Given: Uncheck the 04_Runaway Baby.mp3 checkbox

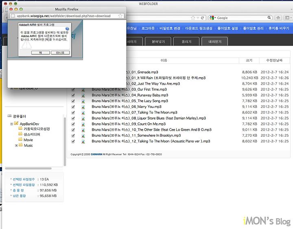Looking at the screenshot, I should click(73, 95).
